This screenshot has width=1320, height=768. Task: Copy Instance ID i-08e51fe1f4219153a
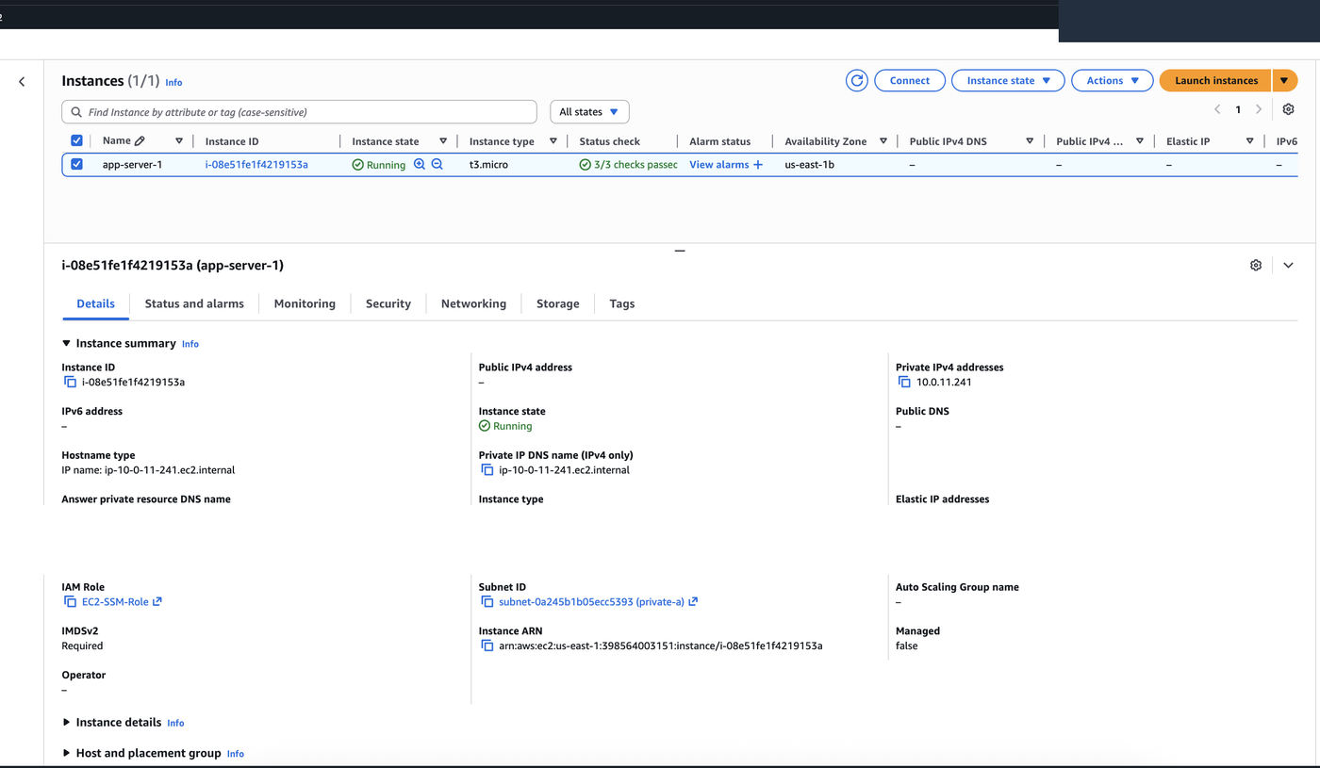(70, 382)
